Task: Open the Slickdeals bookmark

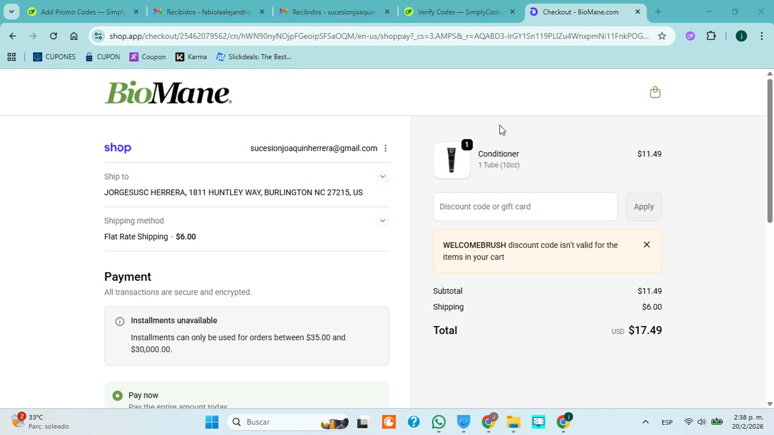Action: 254,57
